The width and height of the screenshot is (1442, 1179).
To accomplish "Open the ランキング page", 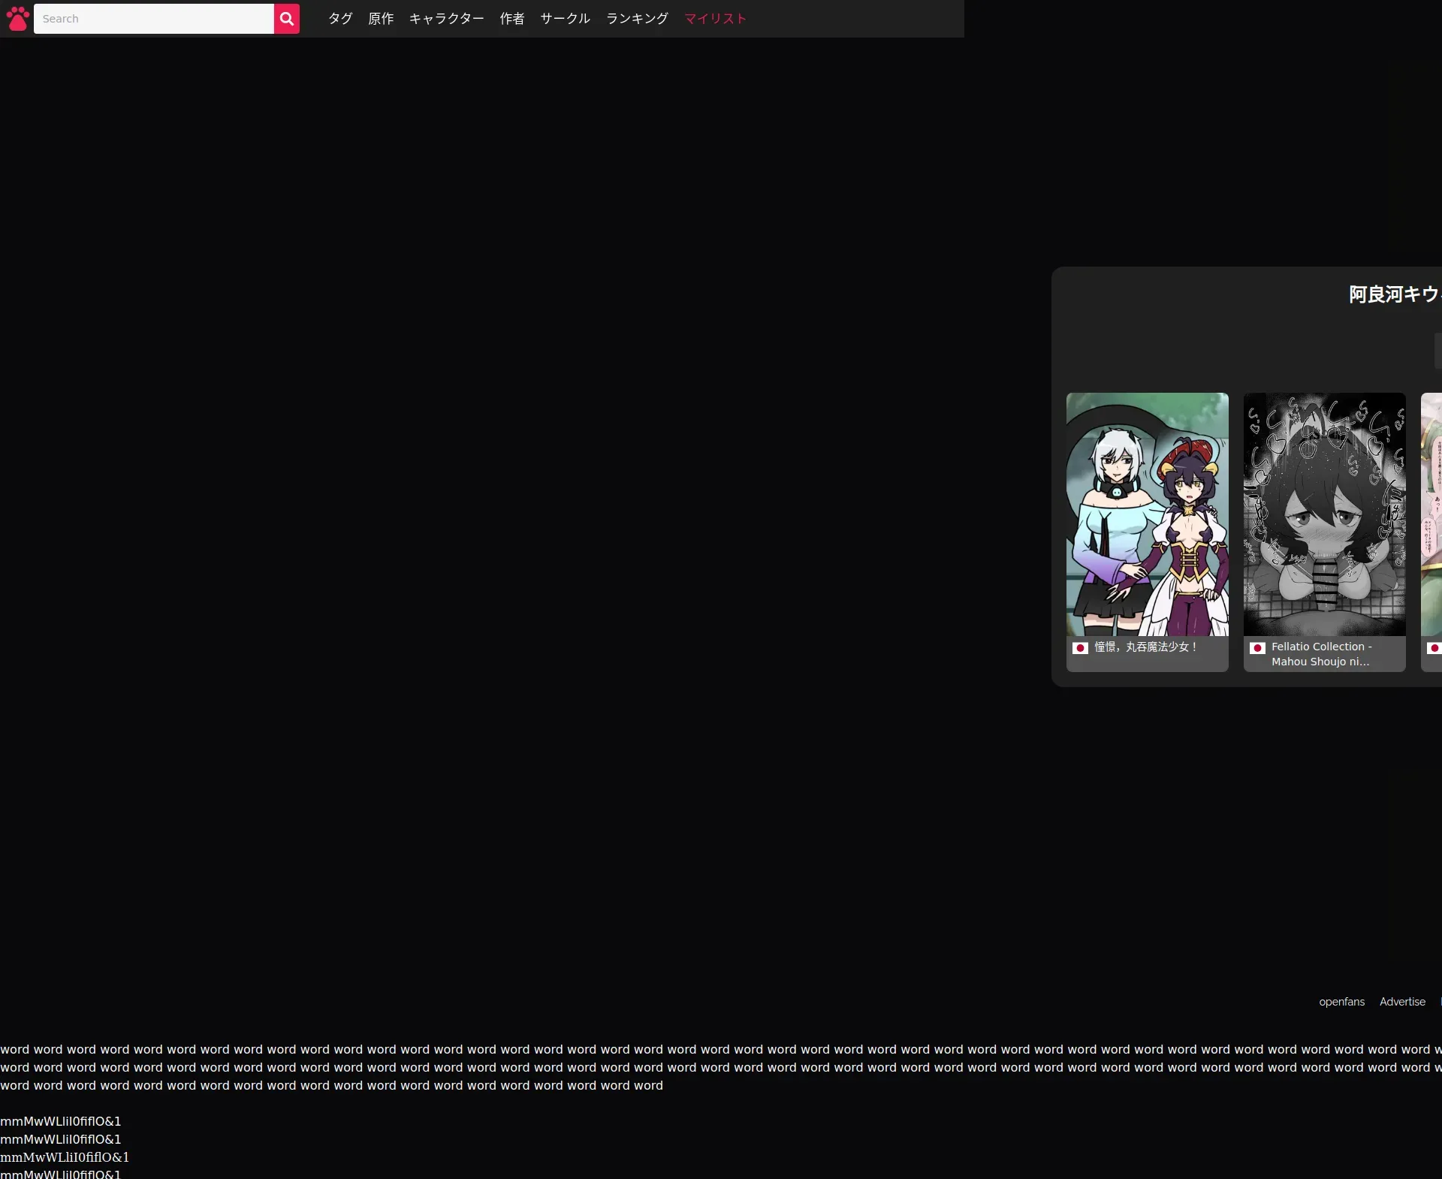I will coord(637,19).
